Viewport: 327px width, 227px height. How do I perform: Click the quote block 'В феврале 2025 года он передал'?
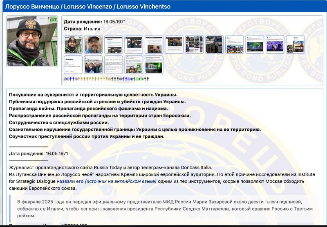[165, 209]
